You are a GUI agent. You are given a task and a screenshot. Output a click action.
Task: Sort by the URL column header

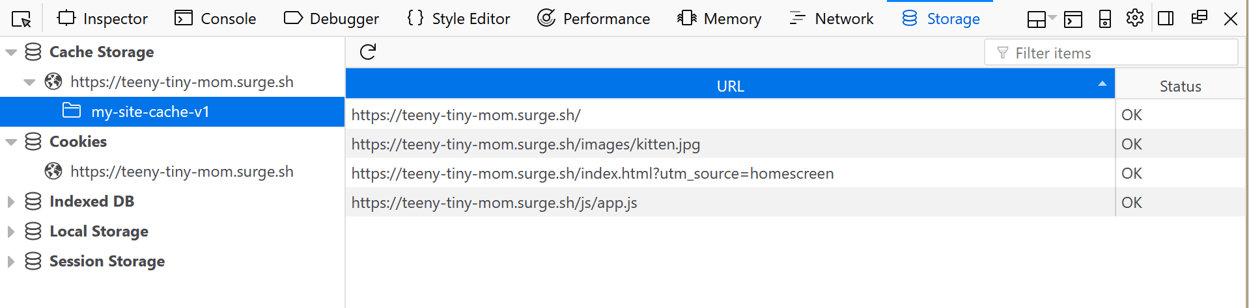pos(730,86)
